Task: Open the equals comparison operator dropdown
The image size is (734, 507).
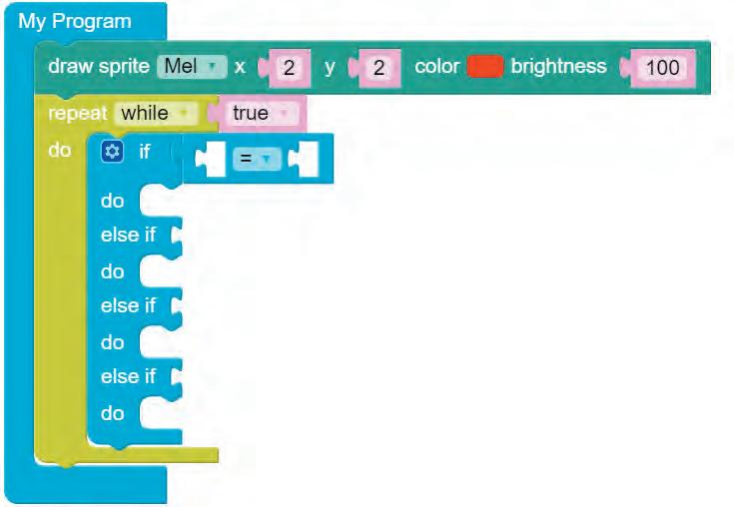Action: point(257,159)
